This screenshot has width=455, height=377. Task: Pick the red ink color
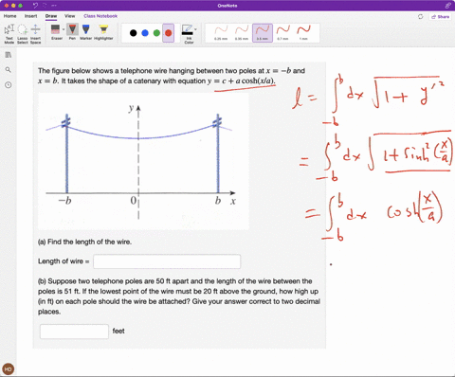tap(169, 33)
